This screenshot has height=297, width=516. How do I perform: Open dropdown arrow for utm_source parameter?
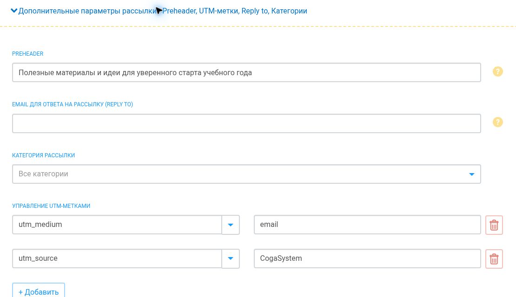(x=231, y=258)
